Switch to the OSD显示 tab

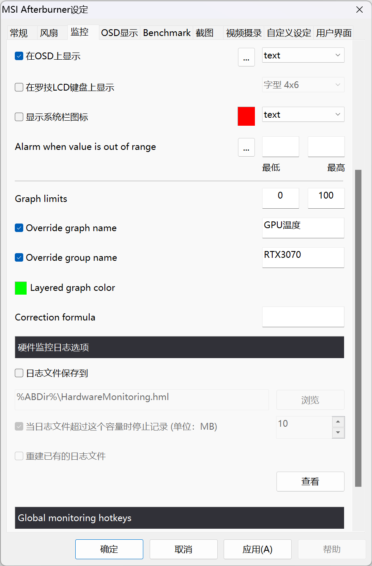(x=120, y=33)
